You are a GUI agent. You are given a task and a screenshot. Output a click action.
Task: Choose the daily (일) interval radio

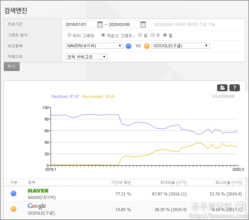point(140,35)
